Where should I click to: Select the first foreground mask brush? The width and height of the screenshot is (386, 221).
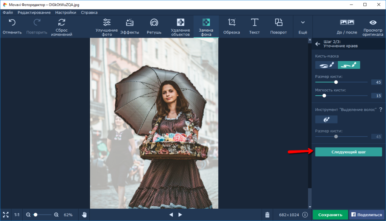pyautogui.click(x=326, y=65)
